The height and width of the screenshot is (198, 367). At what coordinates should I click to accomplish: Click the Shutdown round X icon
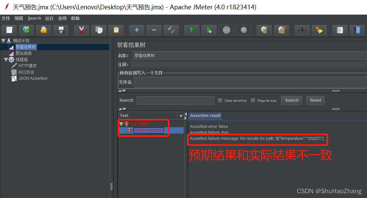(244, 30)
